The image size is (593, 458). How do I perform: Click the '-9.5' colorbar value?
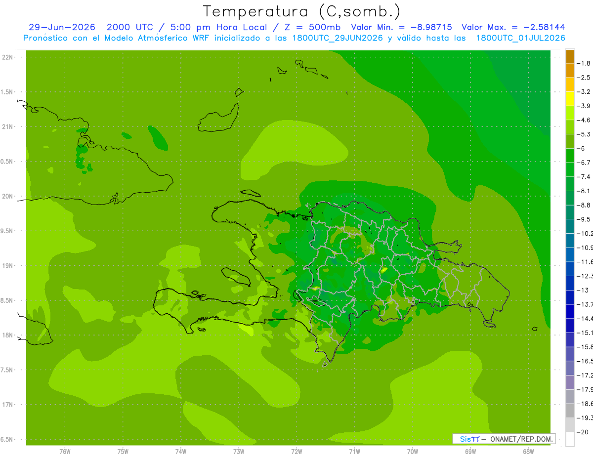tap(584, 219)
